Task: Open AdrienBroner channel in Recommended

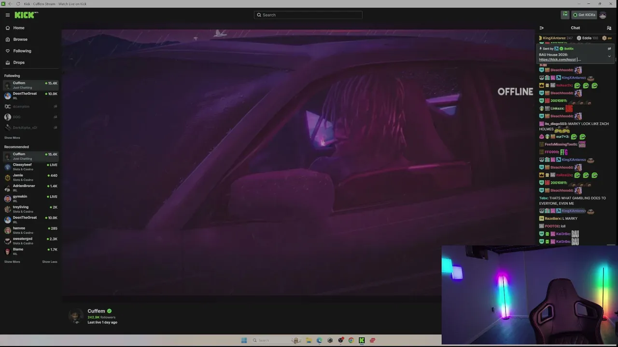Action: [30, 188]
